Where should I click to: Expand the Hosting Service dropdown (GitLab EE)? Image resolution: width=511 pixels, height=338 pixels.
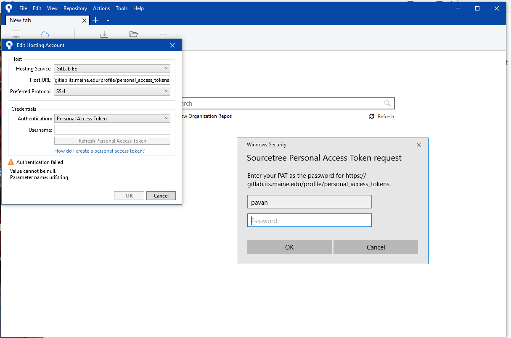tap(112, 69)
